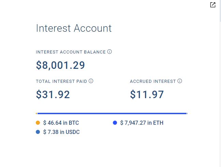This screenshot has width=221, height=167.
Task: Click the orange BTC segment of allocation bar
Action: (x=36, y=113)
